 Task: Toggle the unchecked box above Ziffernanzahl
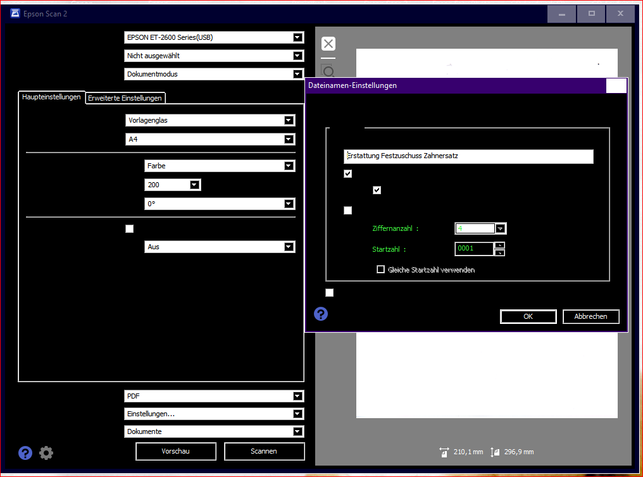(347, 210)
